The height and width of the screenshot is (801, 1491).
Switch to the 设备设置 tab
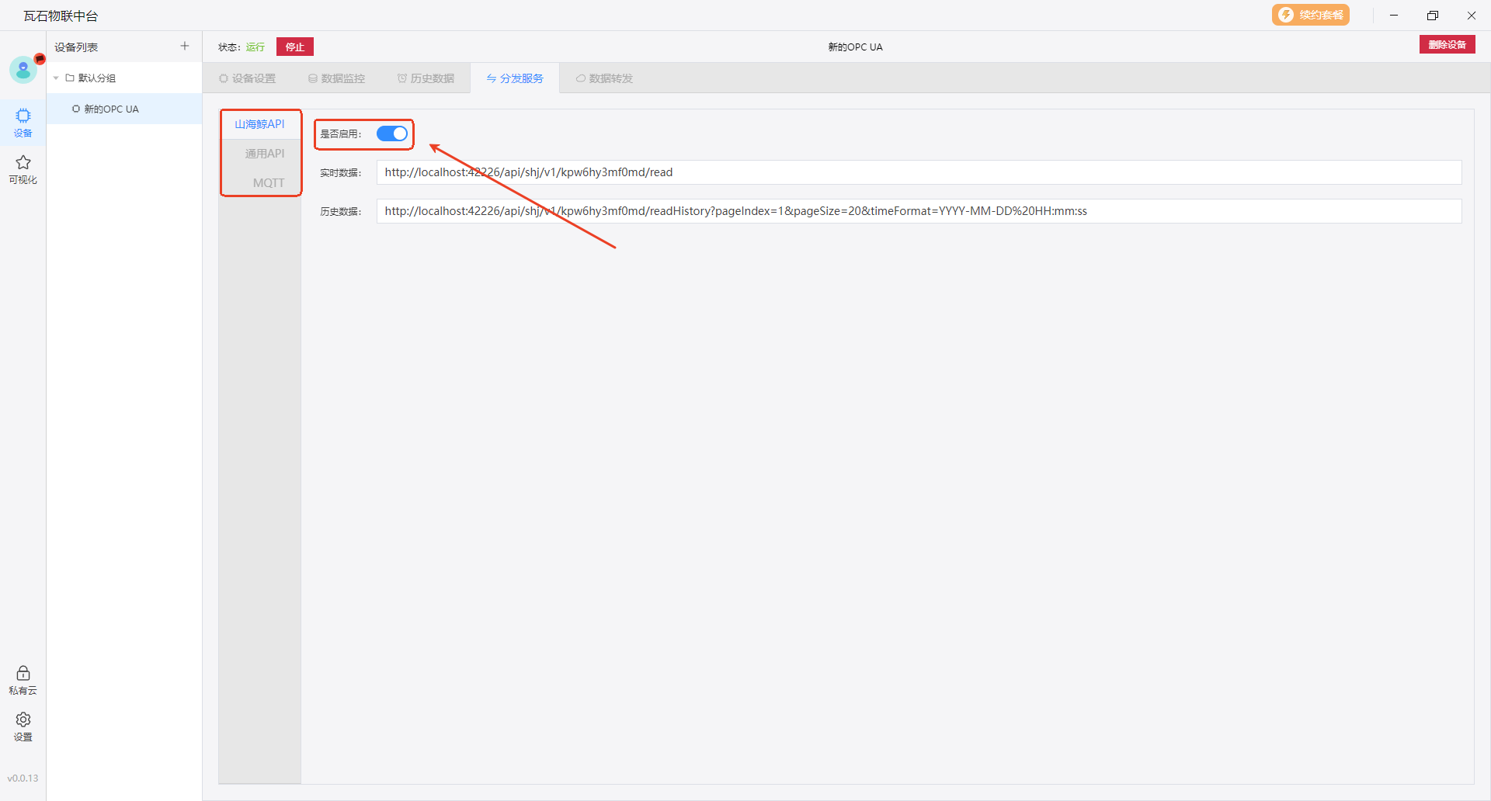click(248, 78)
